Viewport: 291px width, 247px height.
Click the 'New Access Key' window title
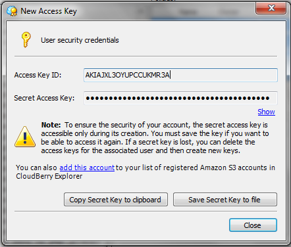(49, 11)
